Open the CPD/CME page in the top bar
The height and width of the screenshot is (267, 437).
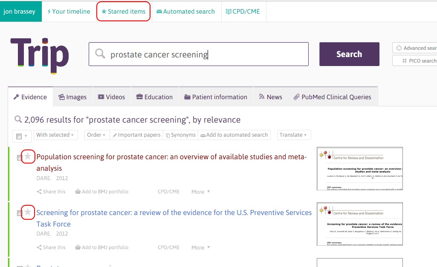[243, 11]
